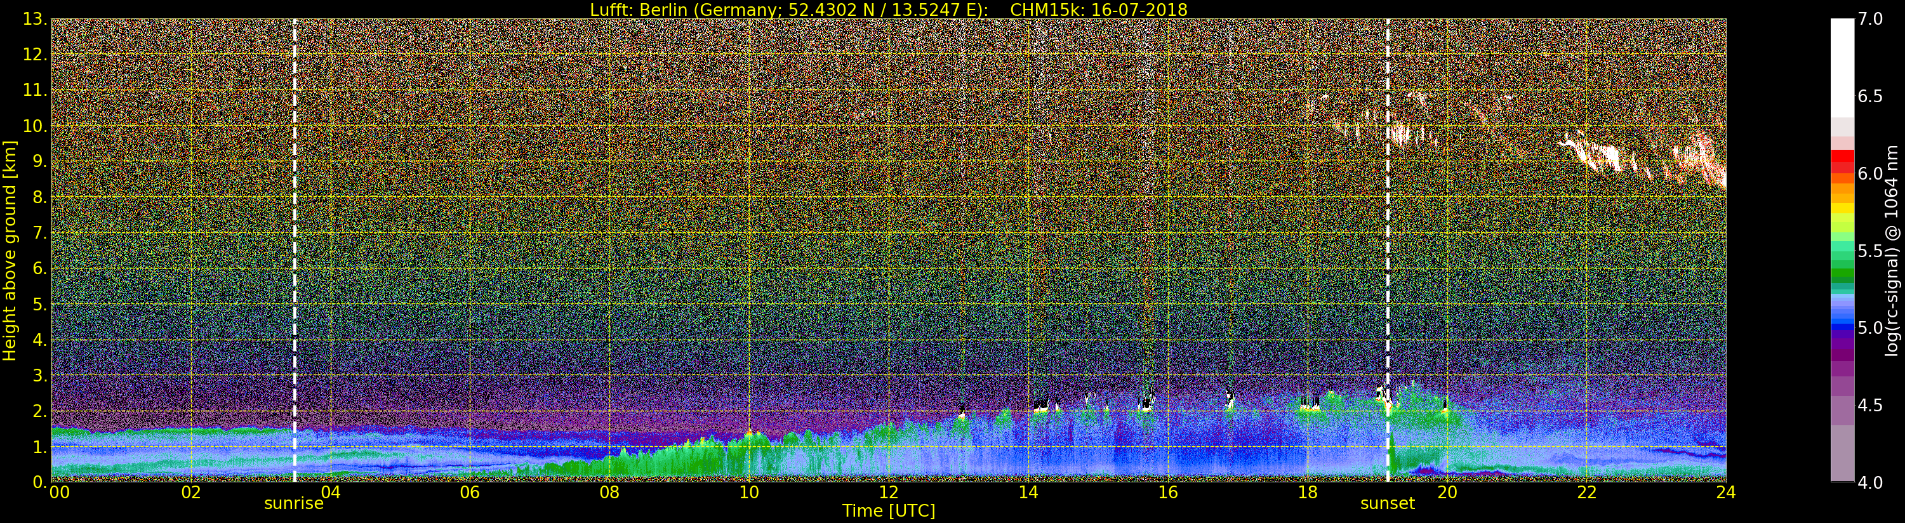The width and height of the screenshot is (1905, 523).
Task: Click the height axis tick '7.'
Action: click(x=40, y=233)
